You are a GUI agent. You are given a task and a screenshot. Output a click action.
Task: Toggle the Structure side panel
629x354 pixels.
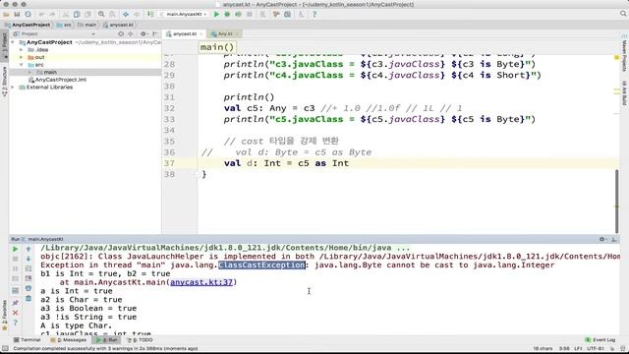(x=4, y=82)
